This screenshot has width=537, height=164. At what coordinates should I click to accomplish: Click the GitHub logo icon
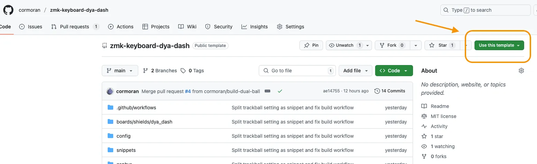[x=8, y=10]
